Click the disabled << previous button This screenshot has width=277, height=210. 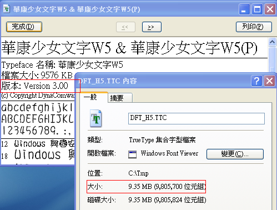(125, 27)
